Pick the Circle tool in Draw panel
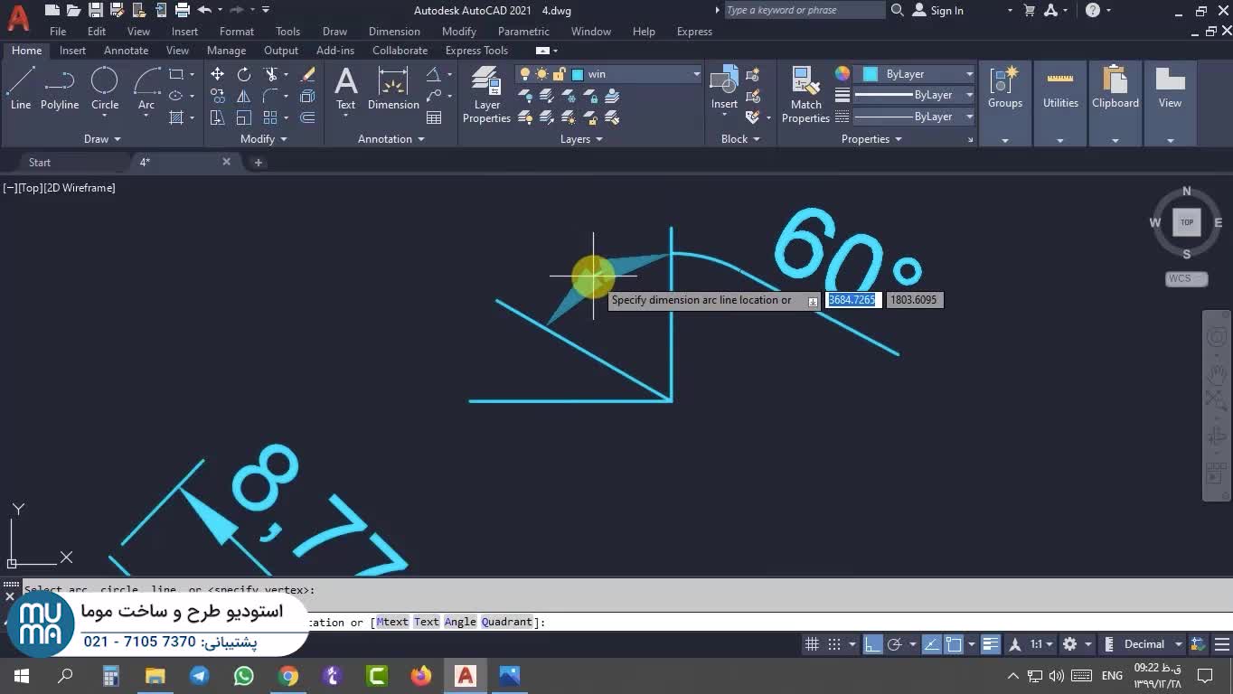Image resolution: width=1233 pixels, height=694 pixels. click(x=105, y=88)
